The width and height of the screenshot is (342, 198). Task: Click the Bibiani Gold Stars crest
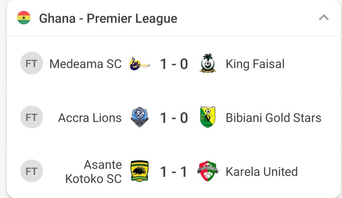click(x=208, y=117)
